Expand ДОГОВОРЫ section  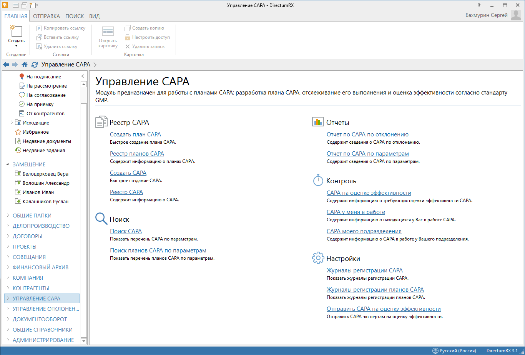pos(8,236)
